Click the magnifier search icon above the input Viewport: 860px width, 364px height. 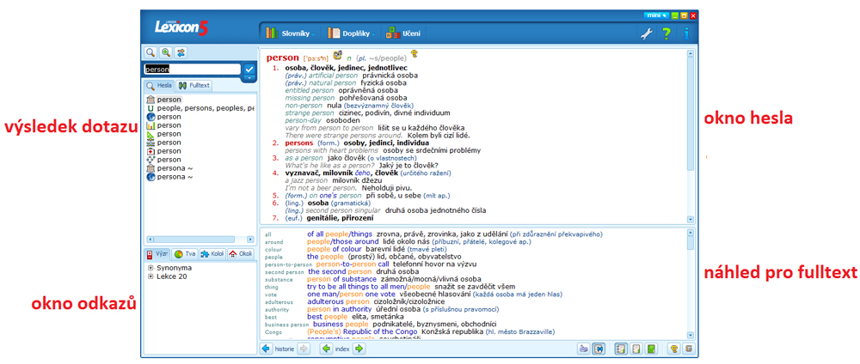(150, 53)
